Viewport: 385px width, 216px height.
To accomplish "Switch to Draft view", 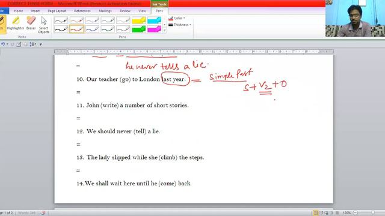I will [337, 213].
